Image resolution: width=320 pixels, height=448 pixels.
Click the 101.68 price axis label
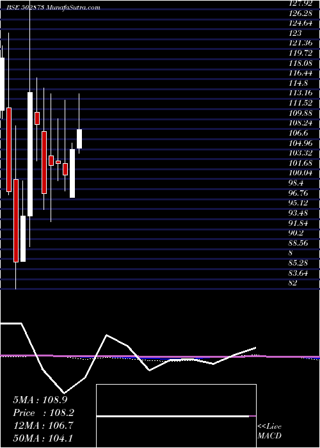pos(300,163)
